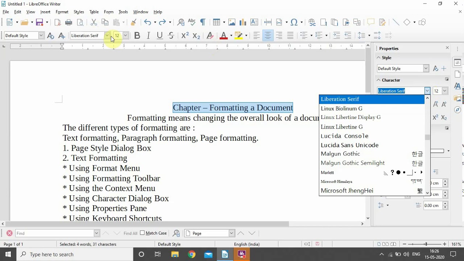The height and width of the screenshot is (261, 464).
Task: Open the Paragraph Style dropdown in toolbar
Action: pyautogui.click(x=41, y=36)
